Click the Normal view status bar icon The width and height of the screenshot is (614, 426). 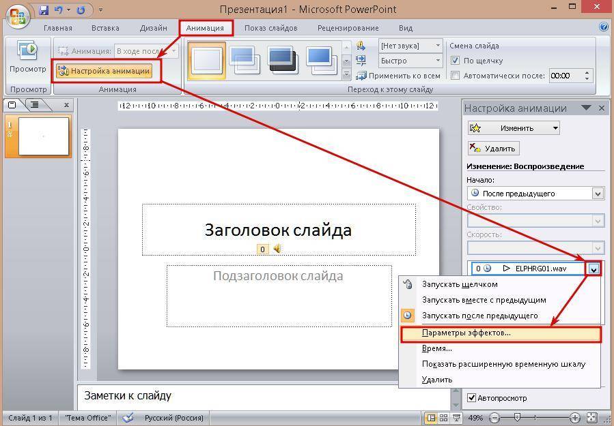point(431,417)
